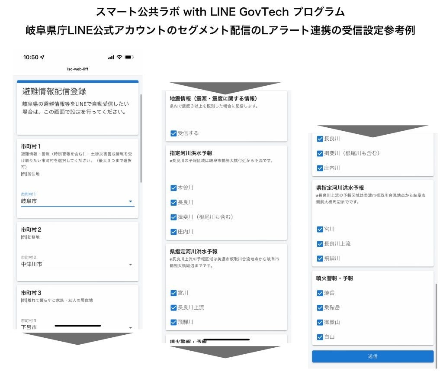Click the 地震情報(震源・震度に関する情報) heading
This screenshot has width=443, height=388.
(213, 99)
